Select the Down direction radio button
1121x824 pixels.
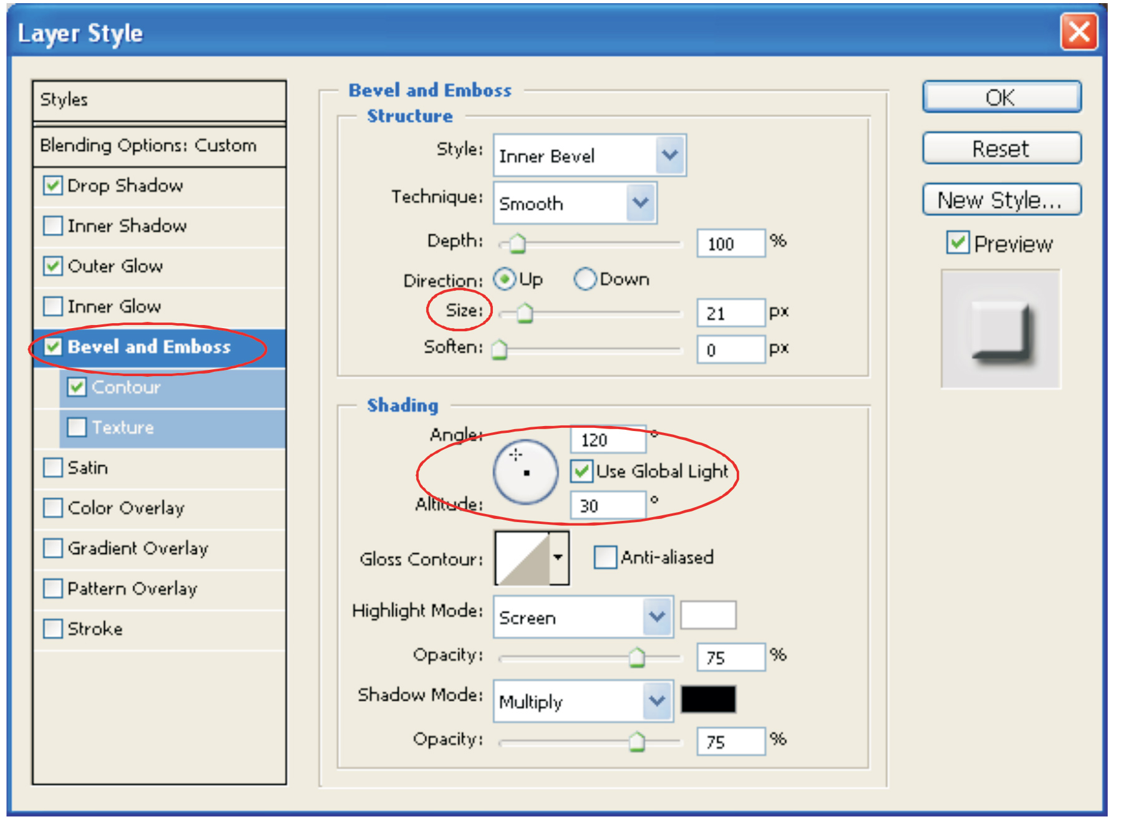(585, 279)
